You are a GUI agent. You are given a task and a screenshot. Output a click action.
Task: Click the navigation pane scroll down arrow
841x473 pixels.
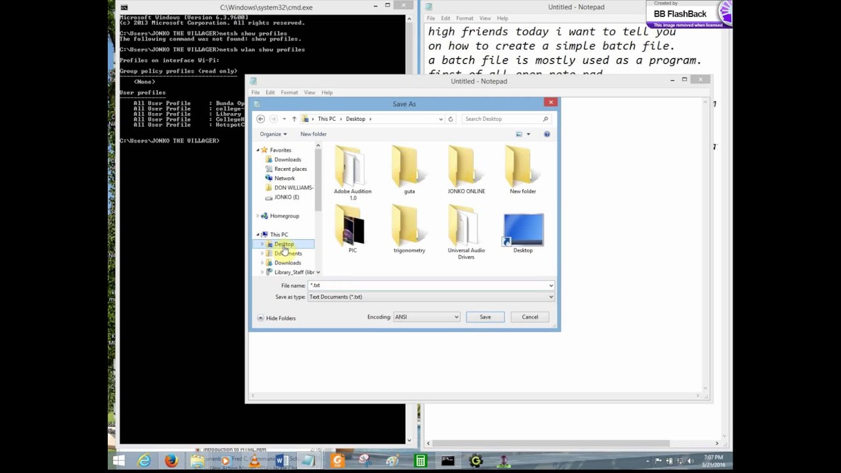318,272
